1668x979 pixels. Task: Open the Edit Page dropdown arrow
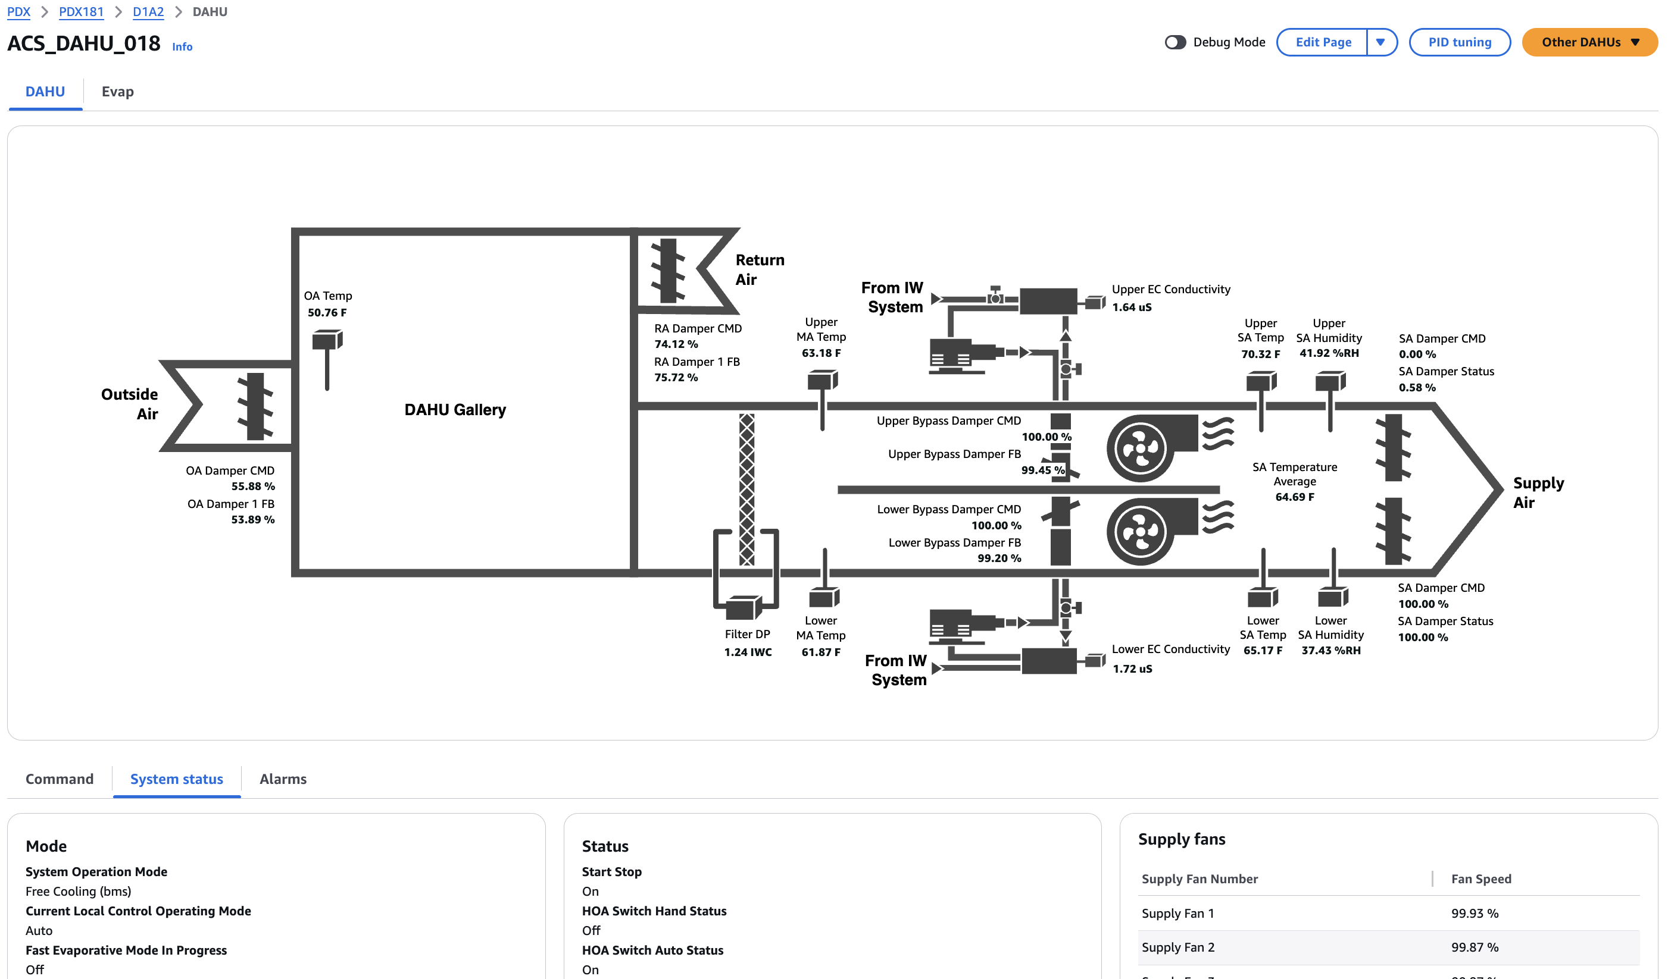click(x=1380, y=42)
